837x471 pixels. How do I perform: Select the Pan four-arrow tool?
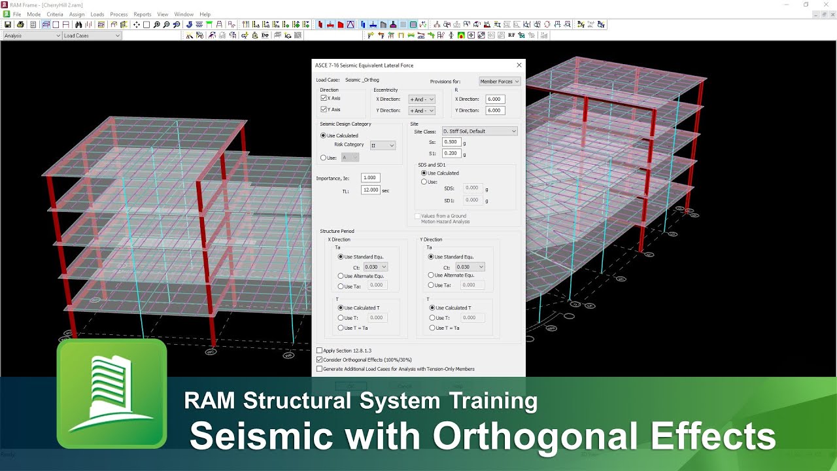(136, 25)
